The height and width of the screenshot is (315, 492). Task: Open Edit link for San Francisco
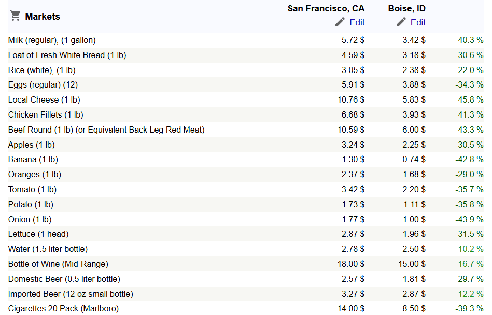[357, 23]
